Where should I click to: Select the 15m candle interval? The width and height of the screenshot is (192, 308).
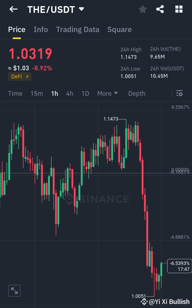[37, 93]
